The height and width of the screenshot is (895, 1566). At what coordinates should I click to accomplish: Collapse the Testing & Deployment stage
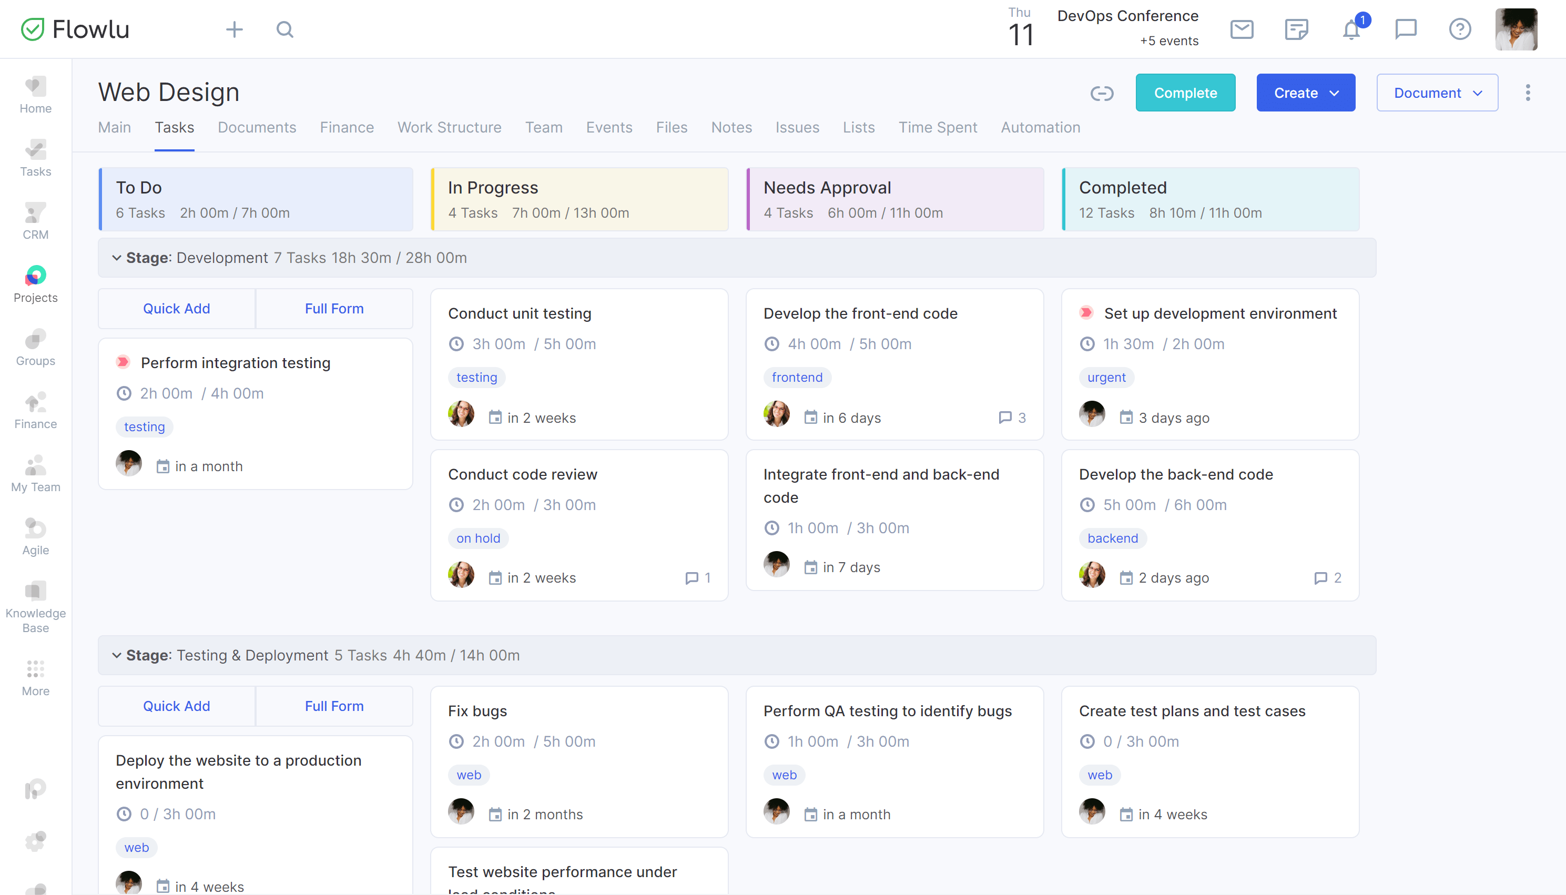point(116,655)
